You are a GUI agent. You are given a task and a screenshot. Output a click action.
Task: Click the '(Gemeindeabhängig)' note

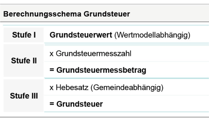pyautogui.click(x=127, y=88)
